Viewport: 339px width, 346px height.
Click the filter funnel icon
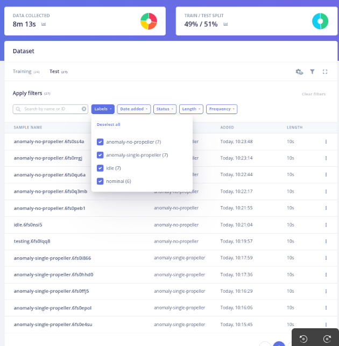[312, 72]
